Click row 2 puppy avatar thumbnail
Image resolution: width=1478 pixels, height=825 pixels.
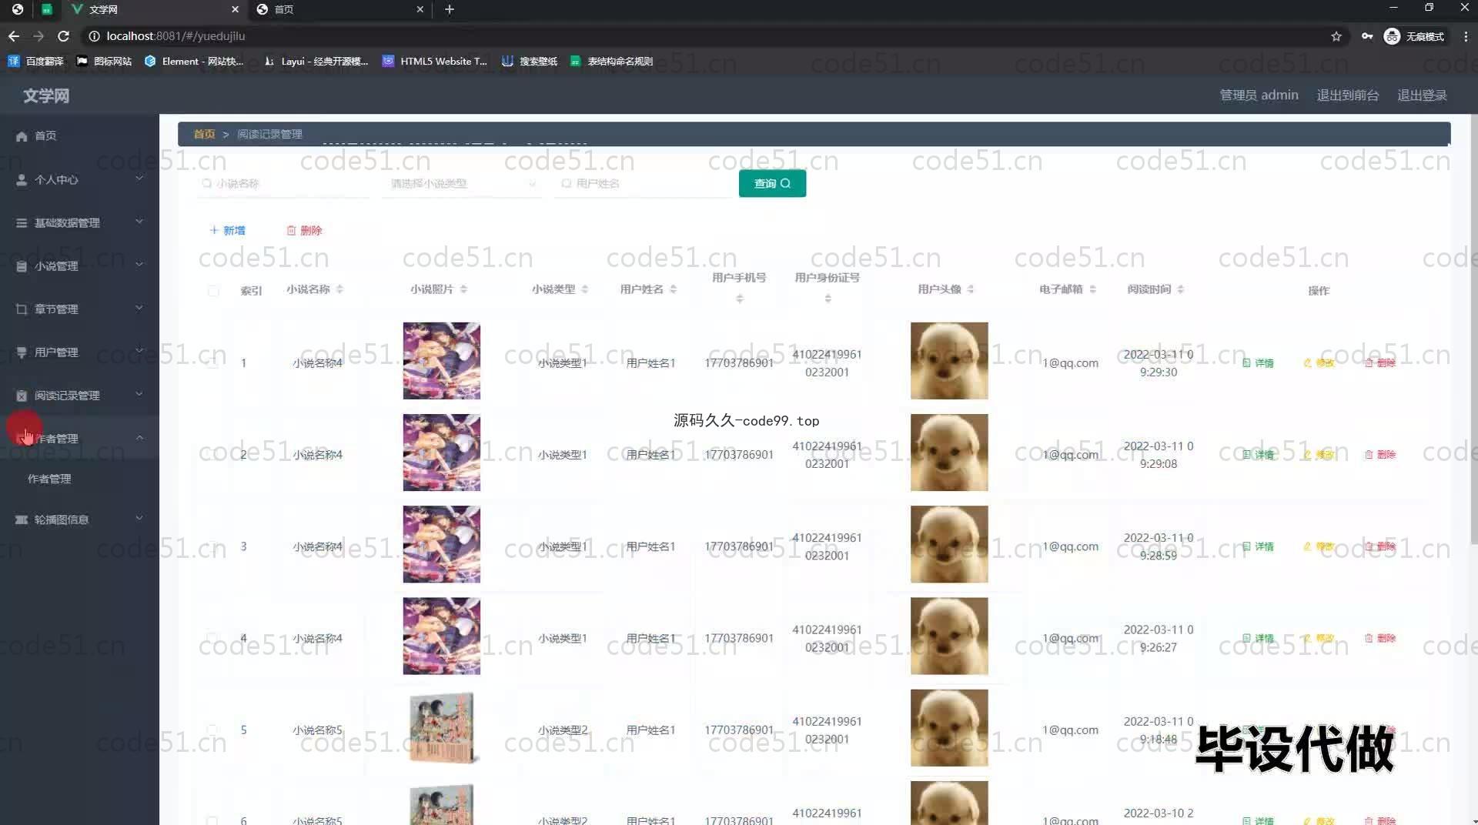pyautogui.click(x=948, y=453)
